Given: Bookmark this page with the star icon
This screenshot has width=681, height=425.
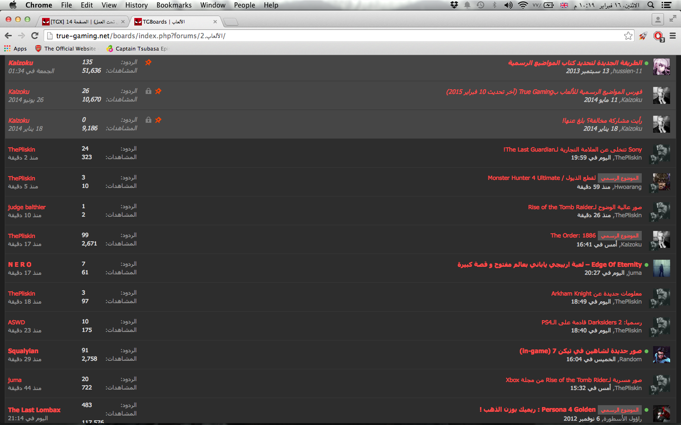Looking at the screenshot, I should point(628,35).
